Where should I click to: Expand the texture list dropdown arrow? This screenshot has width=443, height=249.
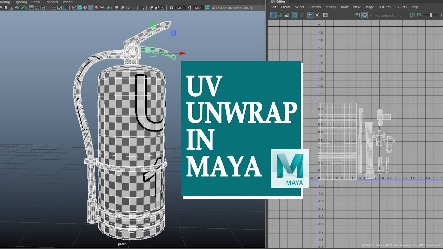click(370, 15)
